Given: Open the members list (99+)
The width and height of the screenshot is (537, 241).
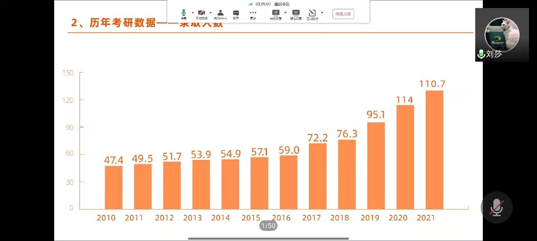Looking at the screenshot, I should (220, 14).
